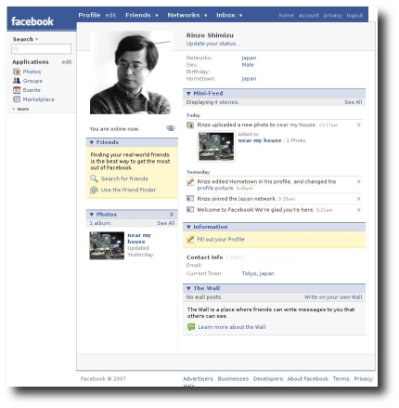Click the Search for friends magnifier icon
399x408 pixels.
[94, 178]
